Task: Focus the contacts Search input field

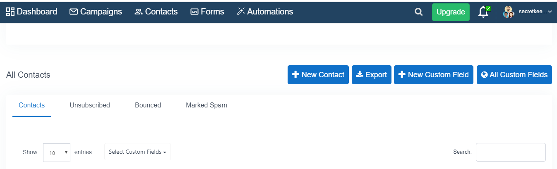Action: tap(511, 152)
